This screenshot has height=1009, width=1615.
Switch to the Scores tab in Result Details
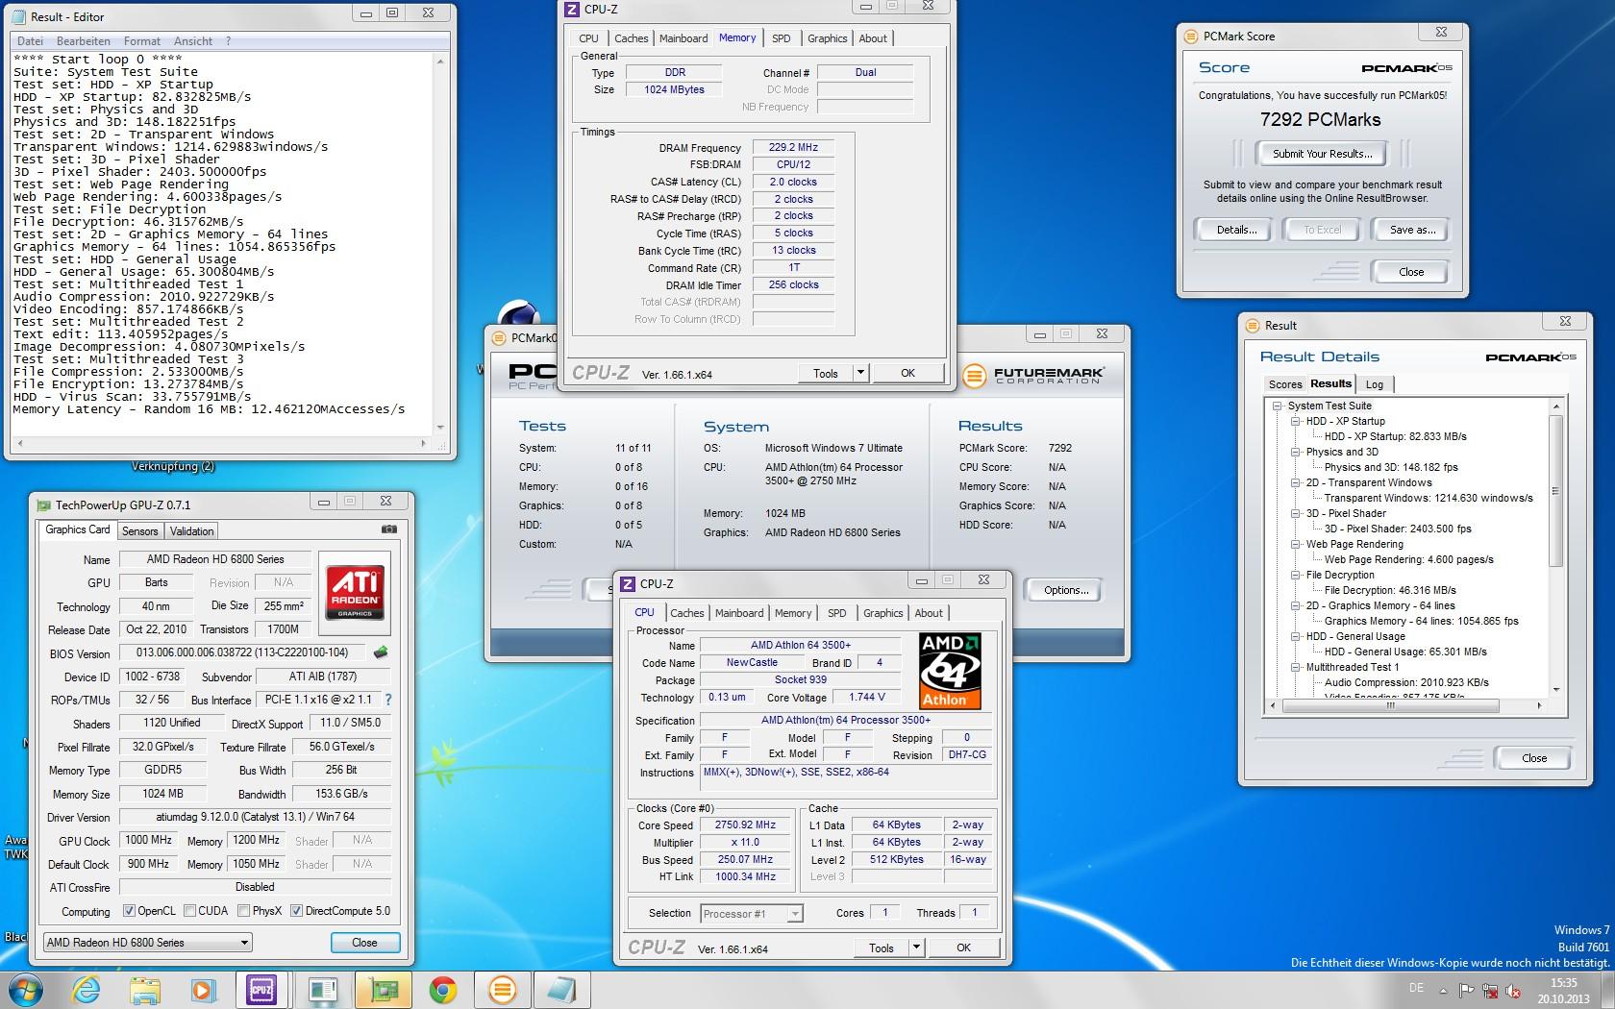coord(1285,384)
